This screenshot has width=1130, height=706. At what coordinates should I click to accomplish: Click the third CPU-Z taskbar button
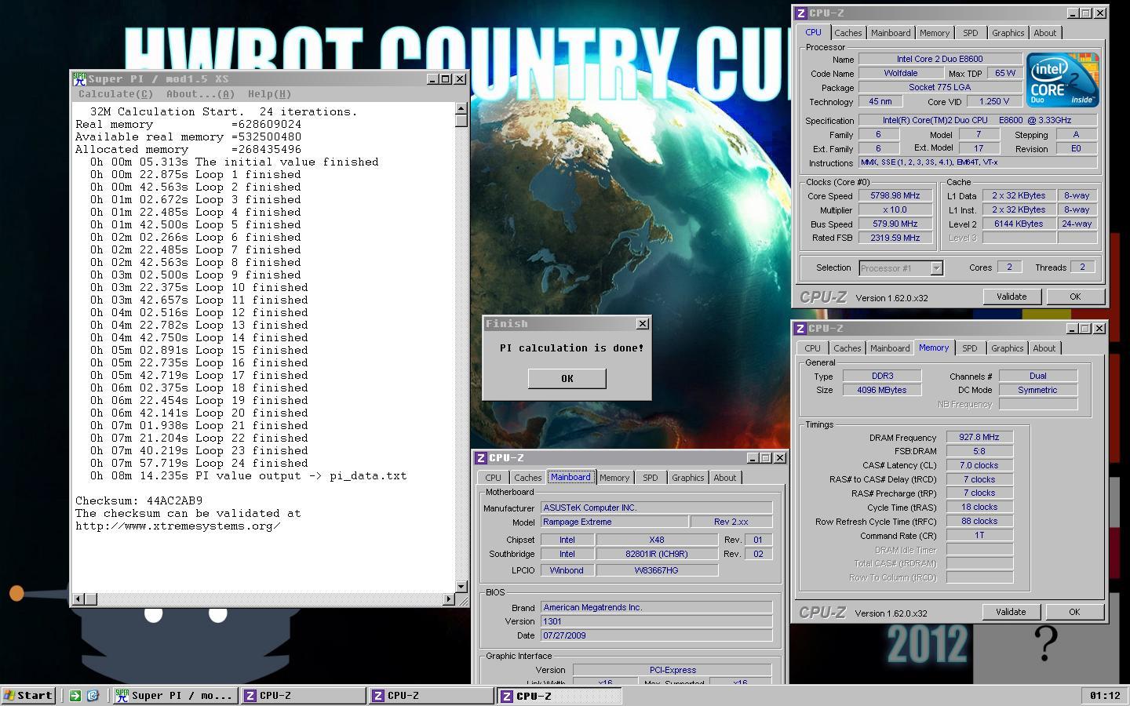point(559,695)
